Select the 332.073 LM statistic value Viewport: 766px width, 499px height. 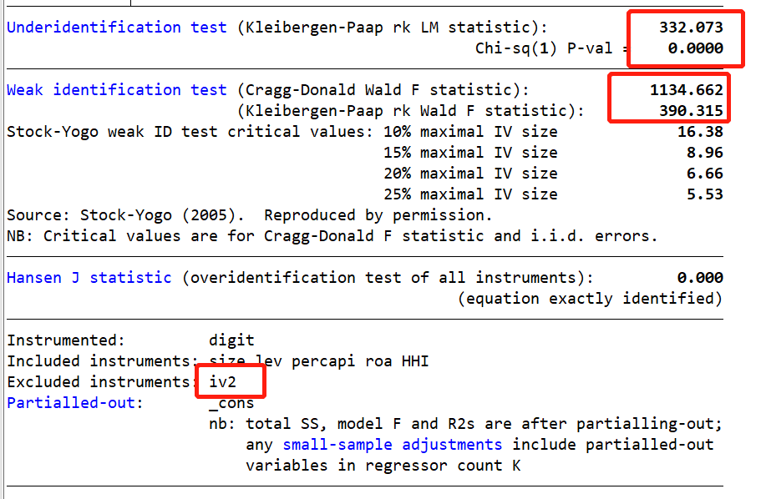(691, 28)
